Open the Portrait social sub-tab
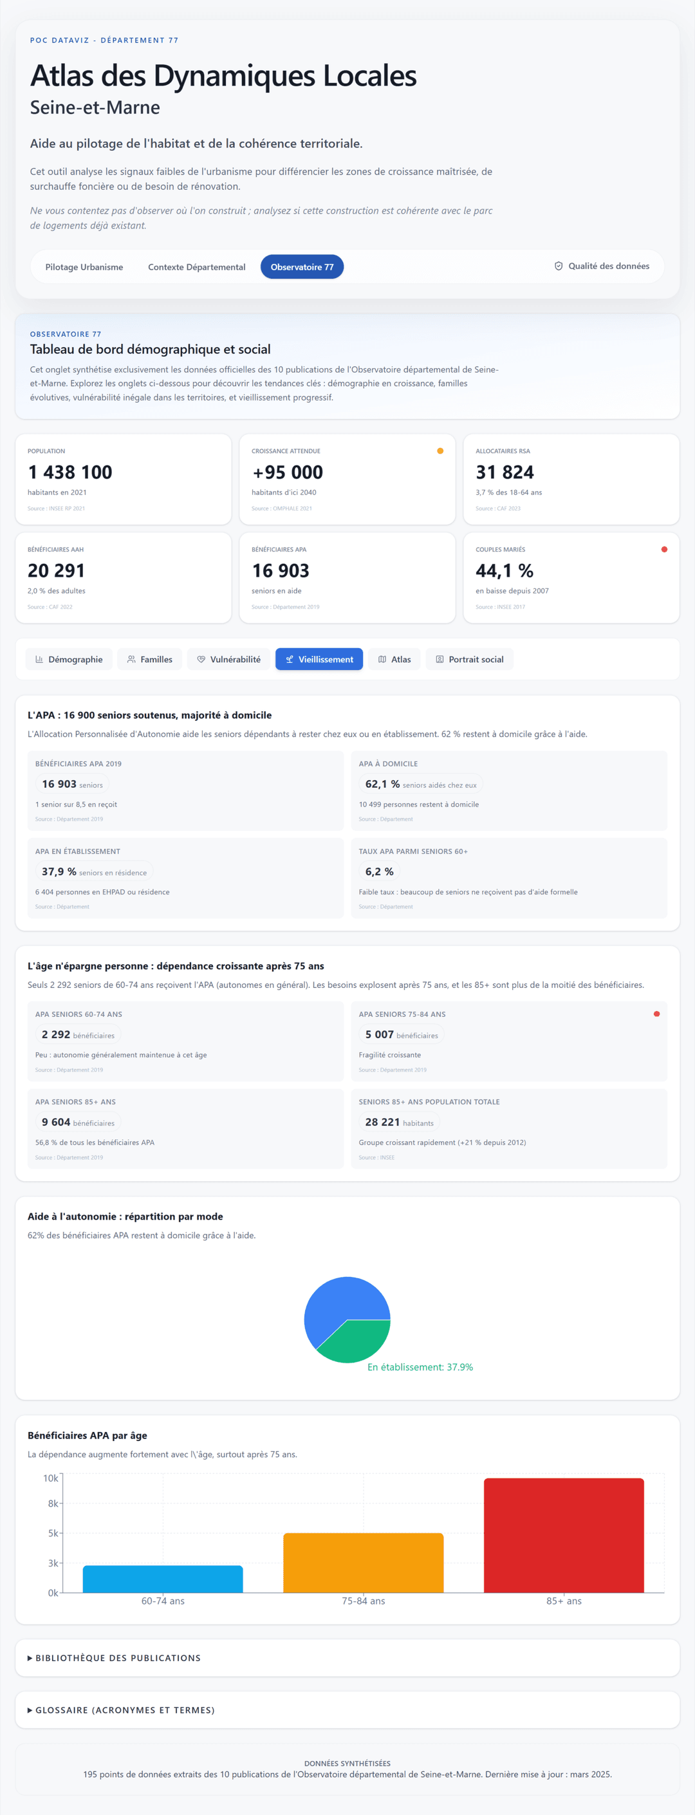The image size is (695, 1815). point(469,660)
